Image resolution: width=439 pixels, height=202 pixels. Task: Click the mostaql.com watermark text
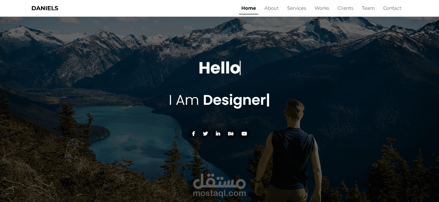tap(219, 193)
